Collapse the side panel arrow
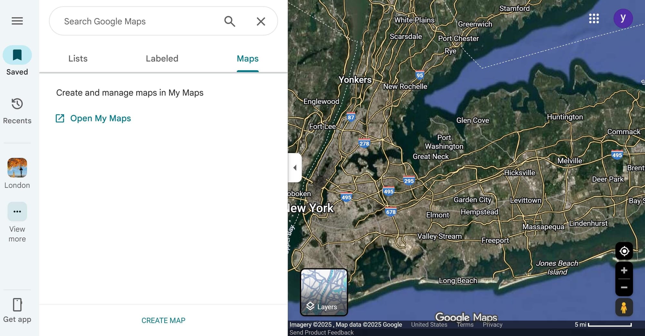 tap(295, 168)
